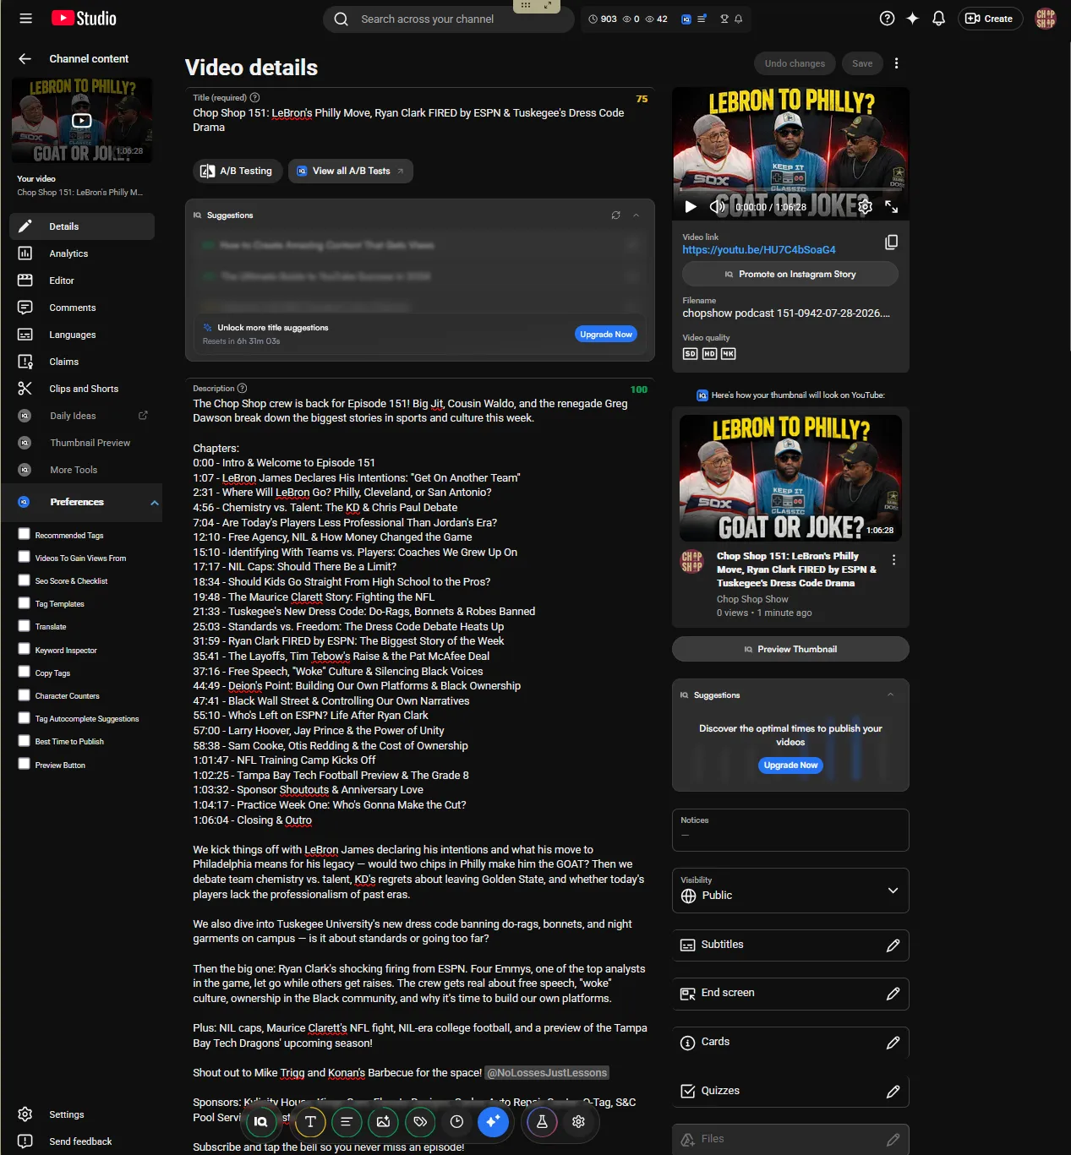The width and height of the screenshot is (1071, 1155).
Task: Open Clips and Shorts
Action: [x=82, y=389]
